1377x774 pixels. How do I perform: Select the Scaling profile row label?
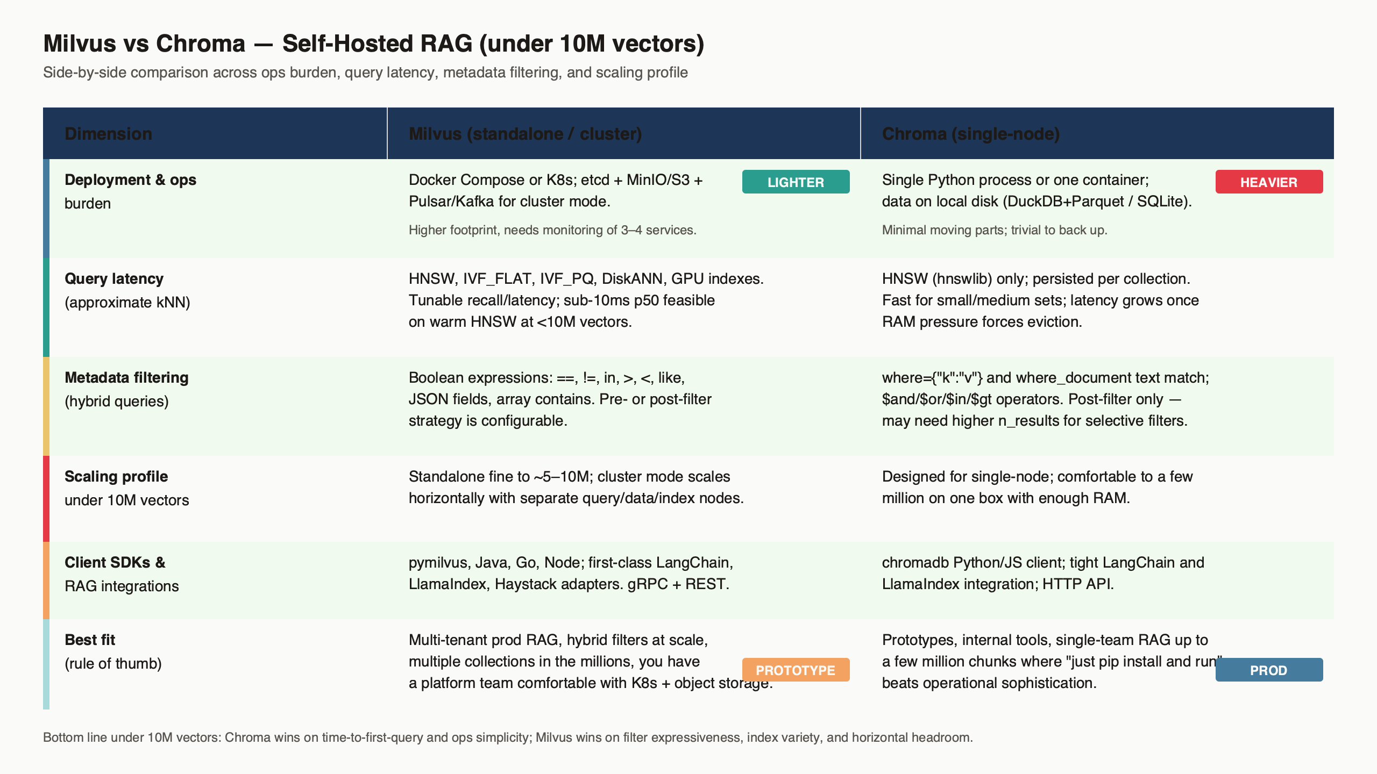tap(127, 488)
